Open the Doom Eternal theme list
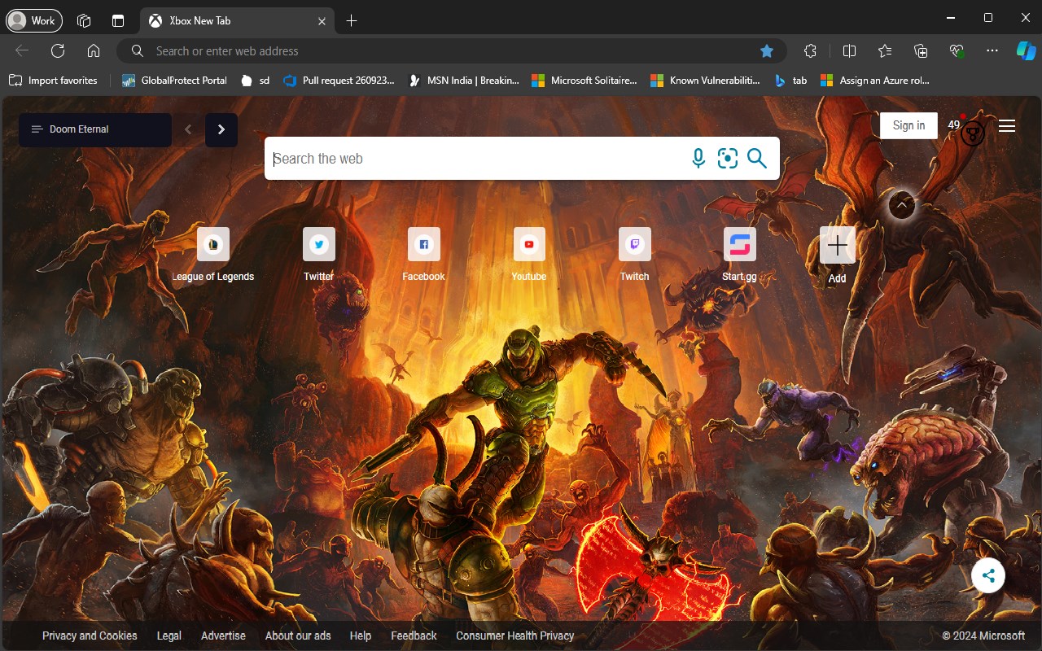The image size is (1042, 651). [95, 129]
